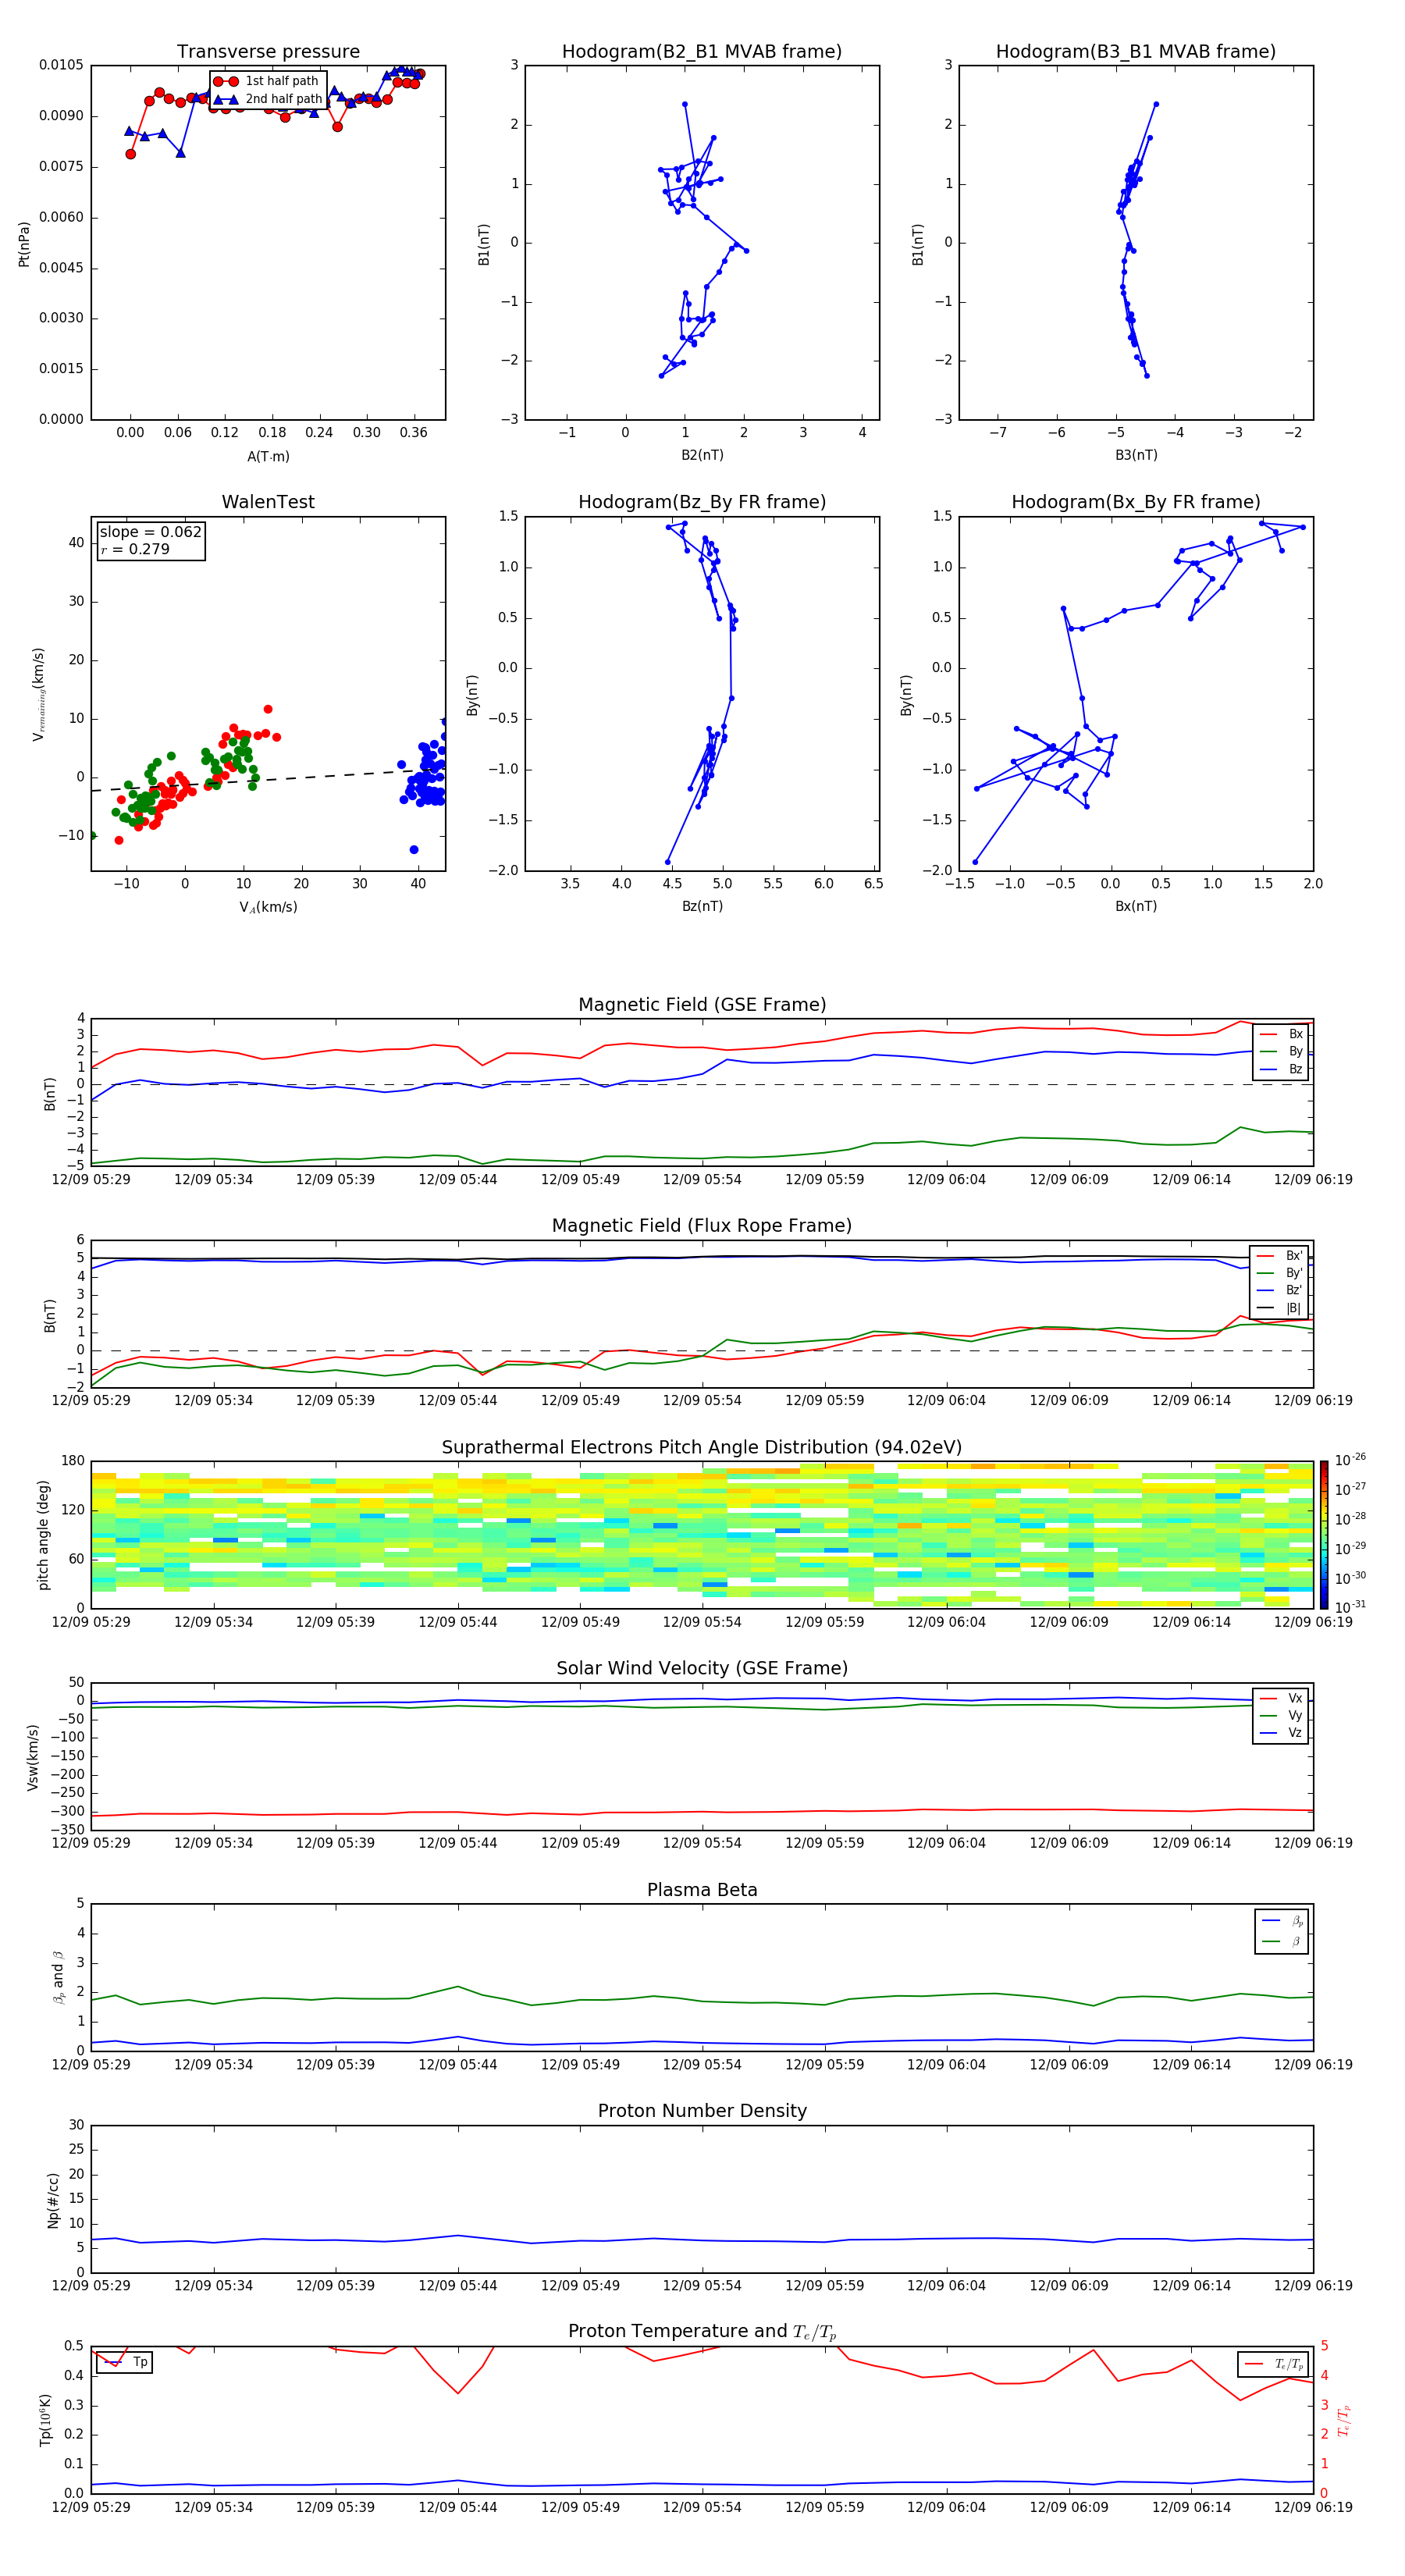This screenshot has height=2576, width=1405.
Task: Click the pitch angle colorbar
Action: pos(1324,1535)
